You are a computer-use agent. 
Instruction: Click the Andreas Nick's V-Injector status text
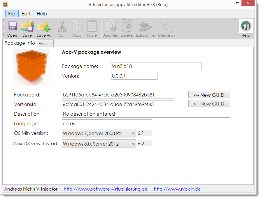click(31, 189)
